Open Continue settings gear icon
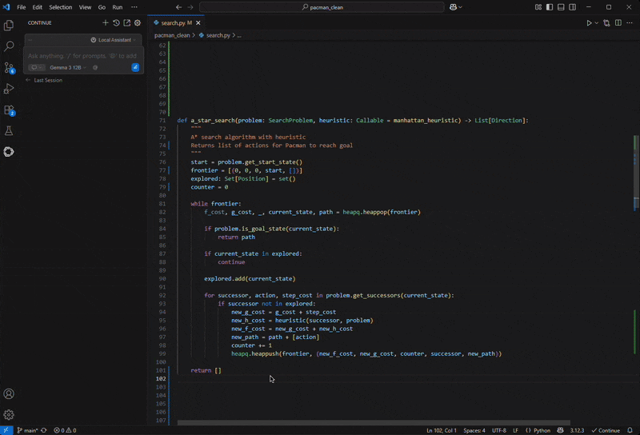Viewport: 640px width, 435px height. click(137, 23)
